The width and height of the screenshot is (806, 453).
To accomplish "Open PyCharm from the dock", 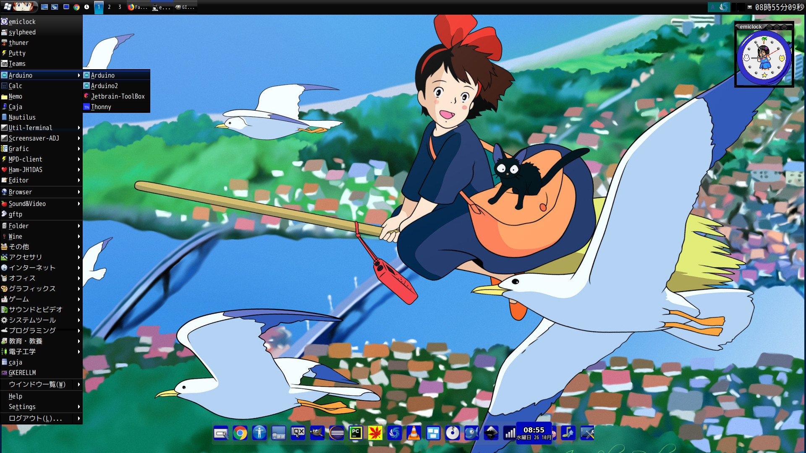I will (356, 433).
